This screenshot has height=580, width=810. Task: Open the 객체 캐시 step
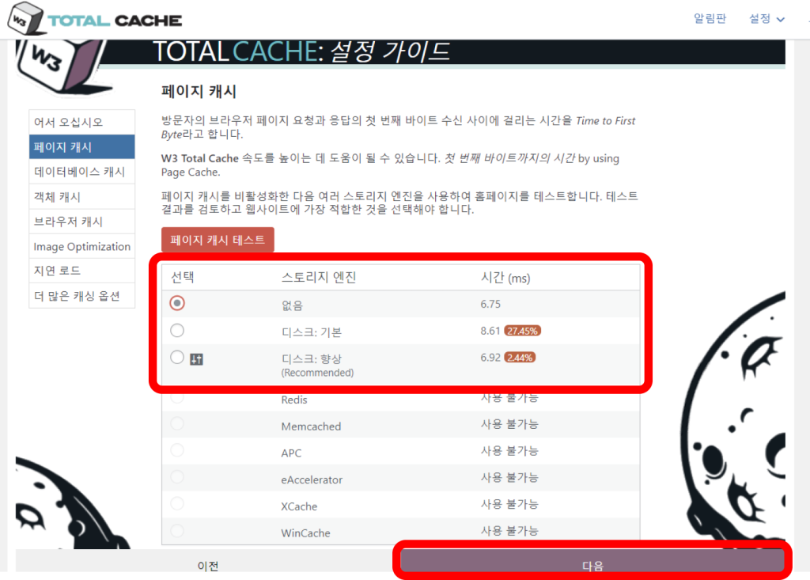coord(81,197)
